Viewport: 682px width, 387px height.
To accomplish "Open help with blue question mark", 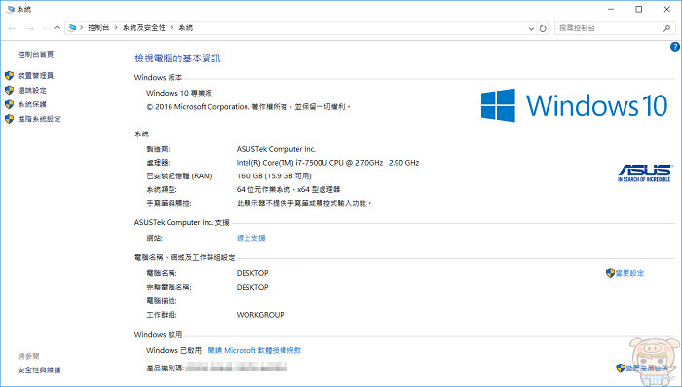I will click(x=675, y=47).
